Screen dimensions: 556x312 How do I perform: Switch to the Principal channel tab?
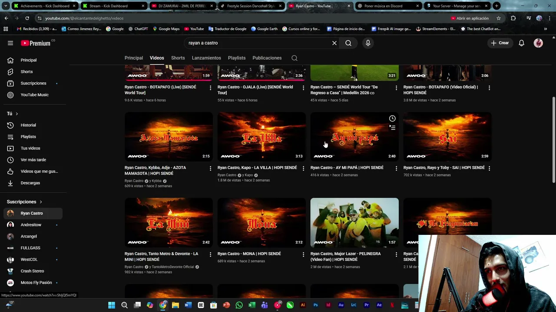[134, 58]
